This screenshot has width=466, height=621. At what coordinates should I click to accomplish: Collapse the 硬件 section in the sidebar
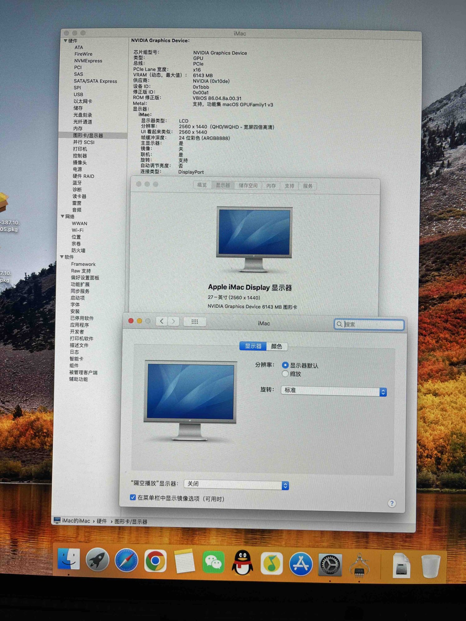click(66, 41)
